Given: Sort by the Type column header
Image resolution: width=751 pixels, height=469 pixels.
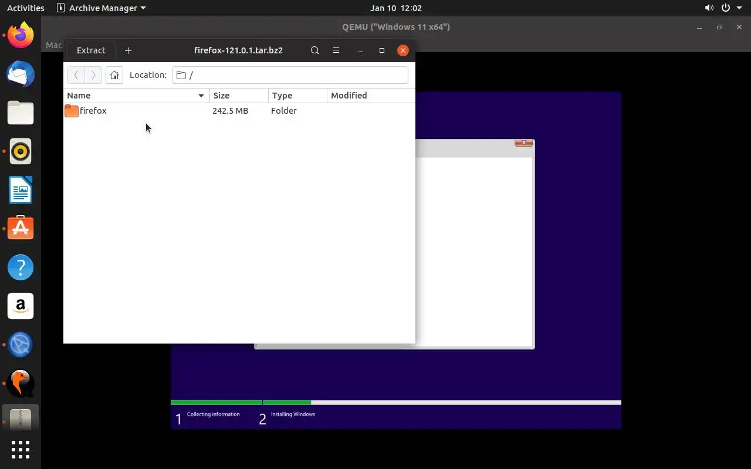Looking at the screenshot, I should 298,96.
